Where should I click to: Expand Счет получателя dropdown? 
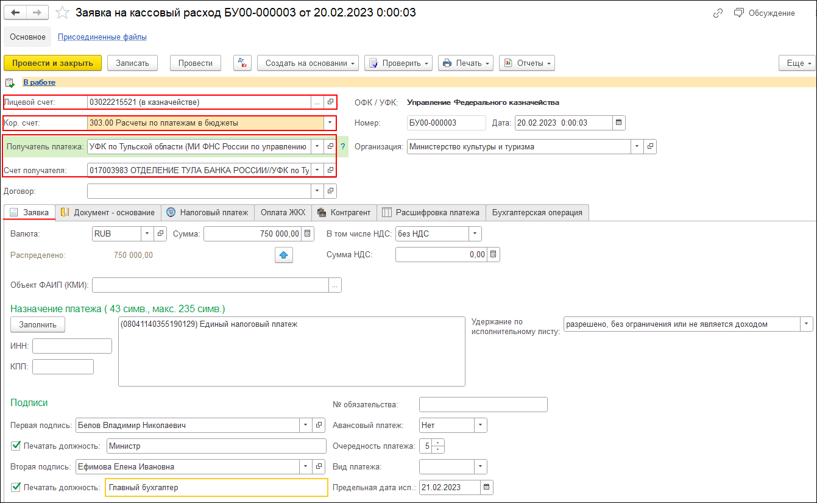coord(317,169)
